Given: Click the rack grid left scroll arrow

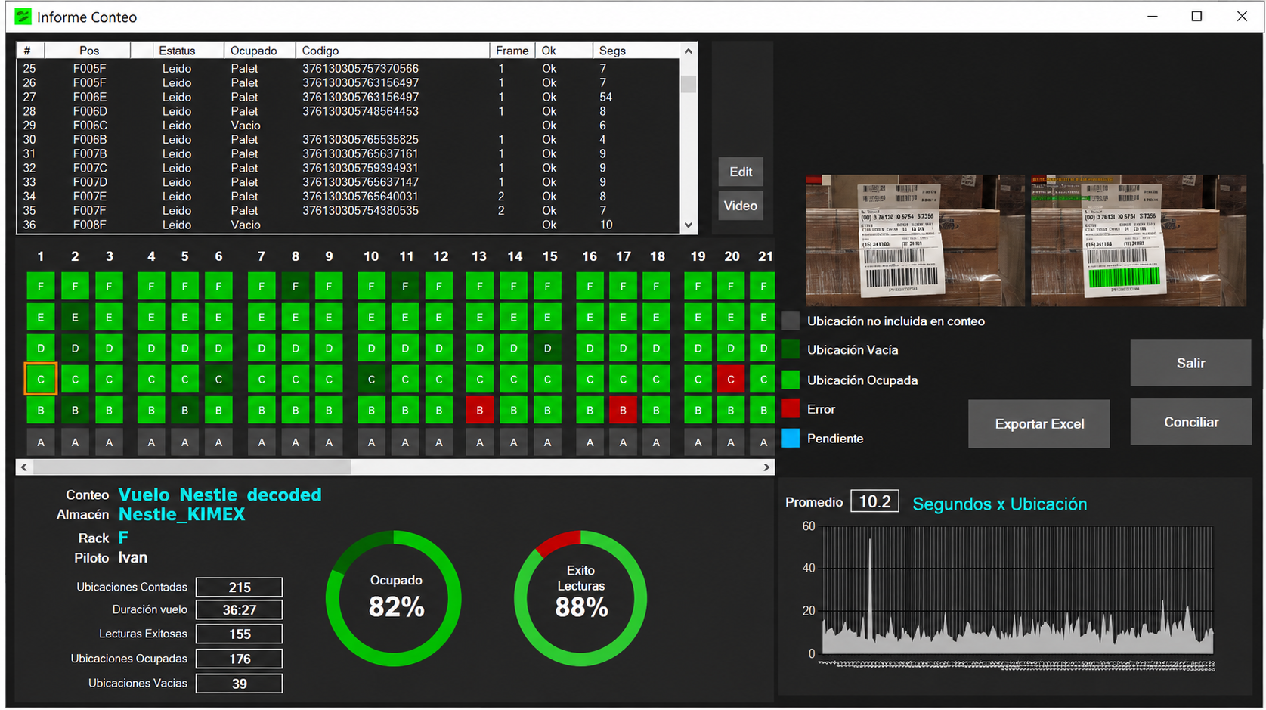Looking at the screenshot, I should [24, 467].
